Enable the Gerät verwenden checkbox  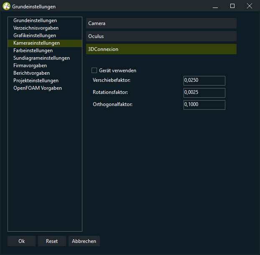(x=94, y=71)
